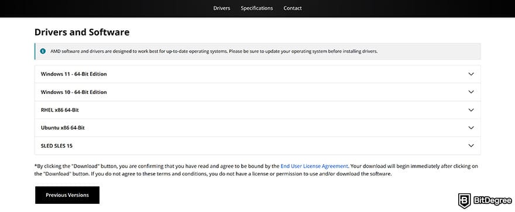Open the Drivers tab
Image resolution: width=515 pixels, height=212 pixels.
222,8
